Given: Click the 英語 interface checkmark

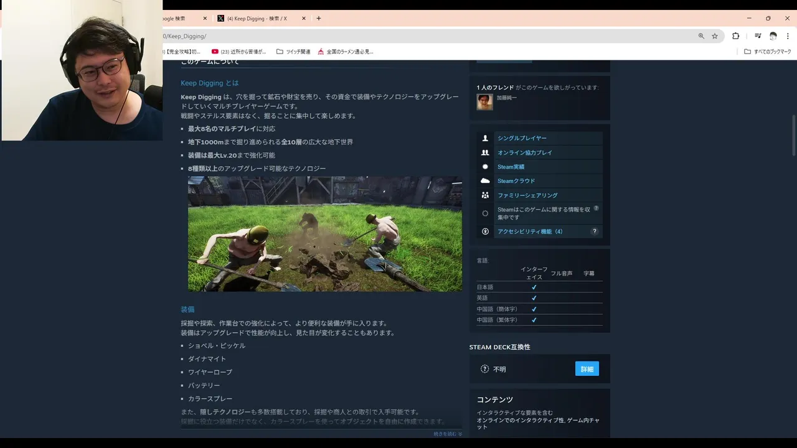Looking at the screenshot, I should 534,298.
